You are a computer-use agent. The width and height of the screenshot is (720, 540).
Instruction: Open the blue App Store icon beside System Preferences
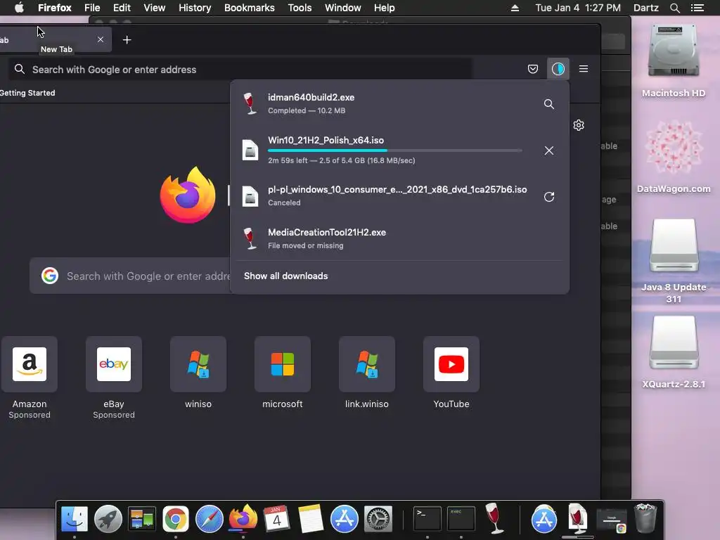(x=345, y=519)
